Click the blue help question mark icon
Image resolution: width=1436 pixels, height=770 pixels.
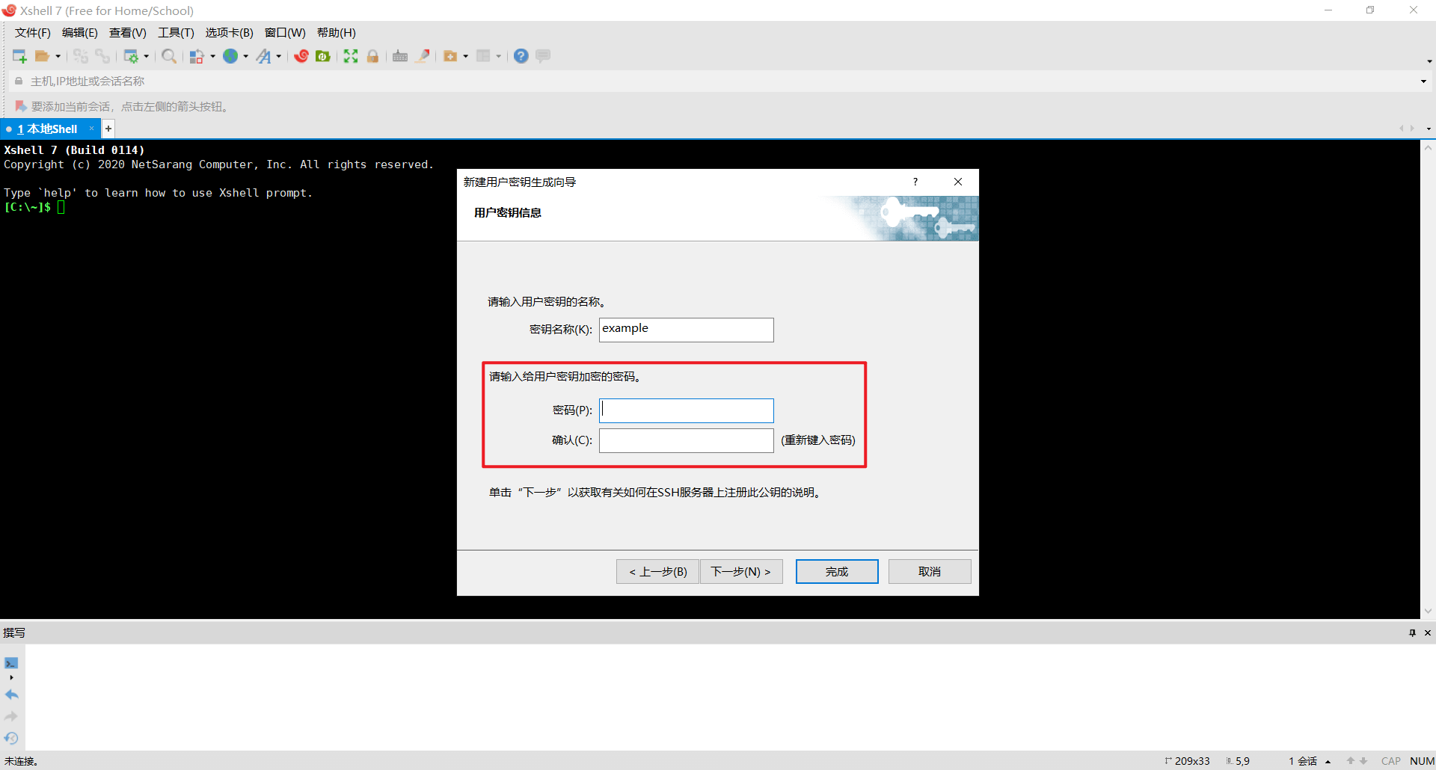coord(521,56)
